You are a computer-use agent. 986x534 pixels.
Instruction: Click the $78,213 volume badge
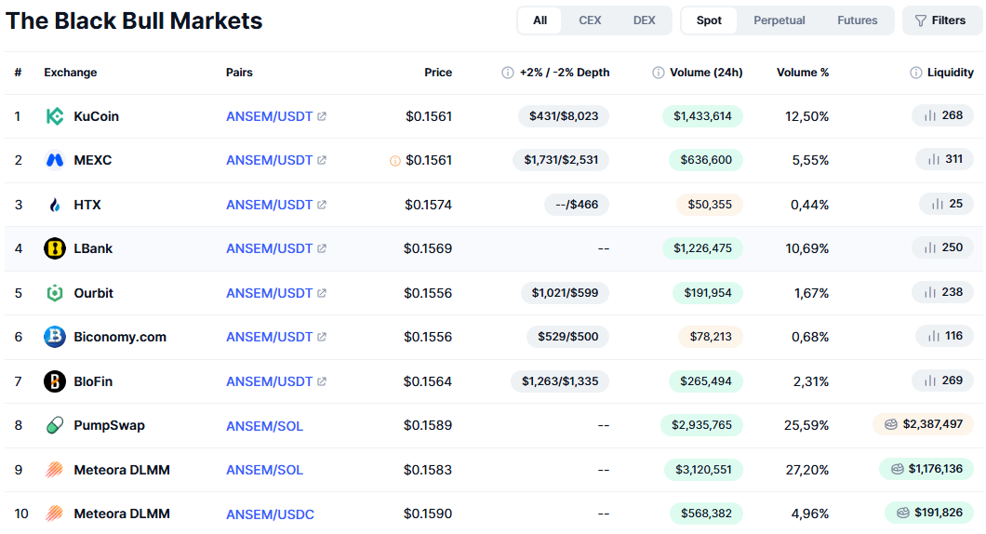point(711,337)
